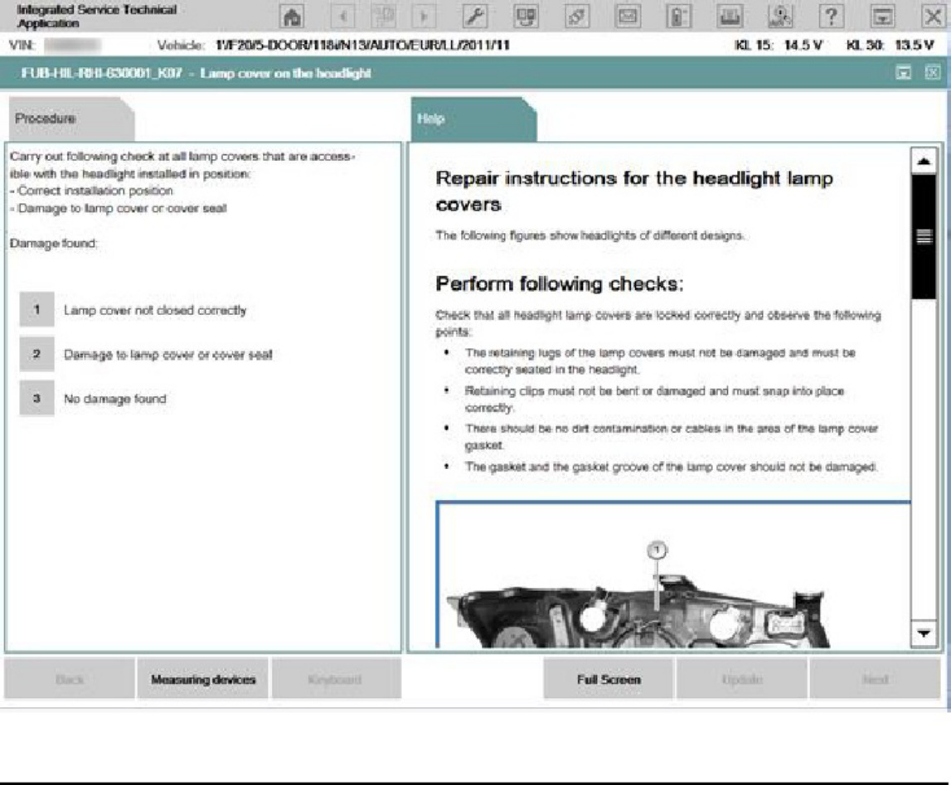The height and width of the screenshot is (785, 951).
Task: Click the 'Perform following checks:' heading
Action: (559, 283)
